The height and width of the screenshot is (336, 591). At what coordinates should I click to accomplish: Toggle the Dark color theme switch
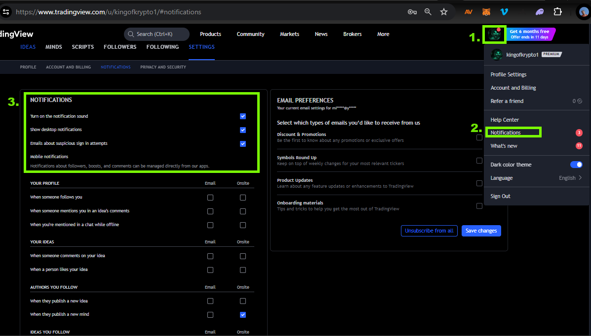click(576, 165)
